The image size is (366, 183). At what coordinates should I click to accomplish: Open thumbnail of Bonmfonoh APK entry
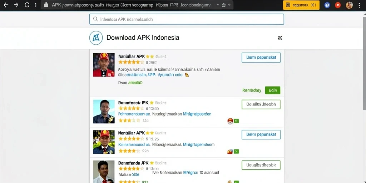(x=104, y=112)
